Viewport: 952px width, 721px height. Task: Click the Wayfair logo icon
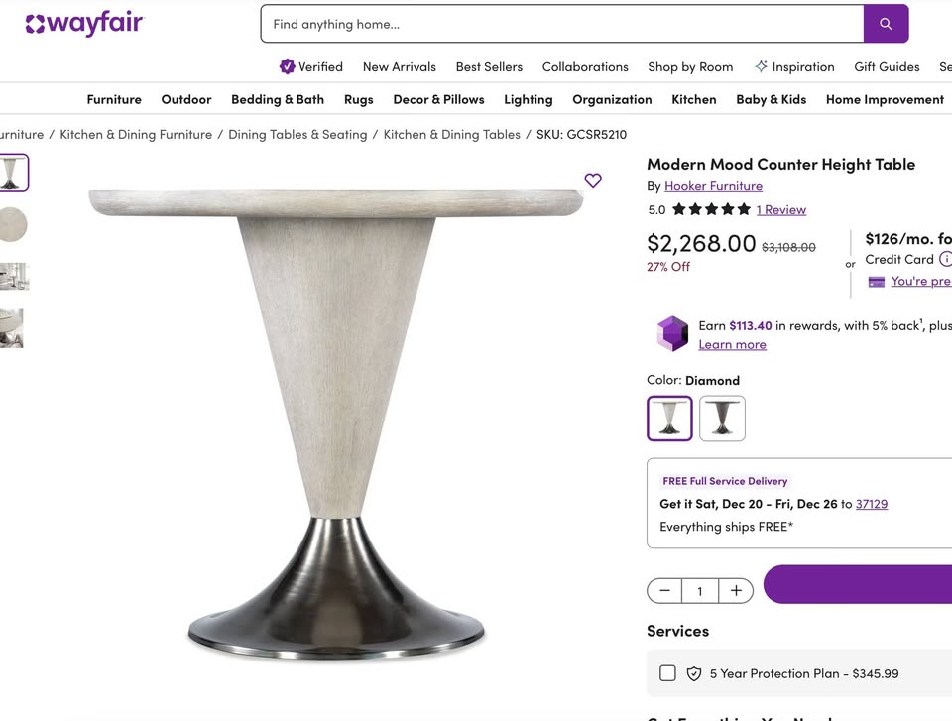click(33, 23)
